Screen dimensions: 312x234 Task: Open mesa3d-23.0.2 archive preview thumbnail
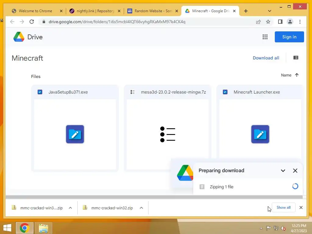point(168,134)
